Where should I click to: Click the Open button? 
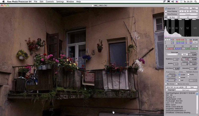181,8
